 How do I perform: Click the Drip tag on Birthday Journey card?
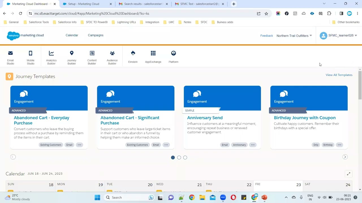tap(316, 145)
